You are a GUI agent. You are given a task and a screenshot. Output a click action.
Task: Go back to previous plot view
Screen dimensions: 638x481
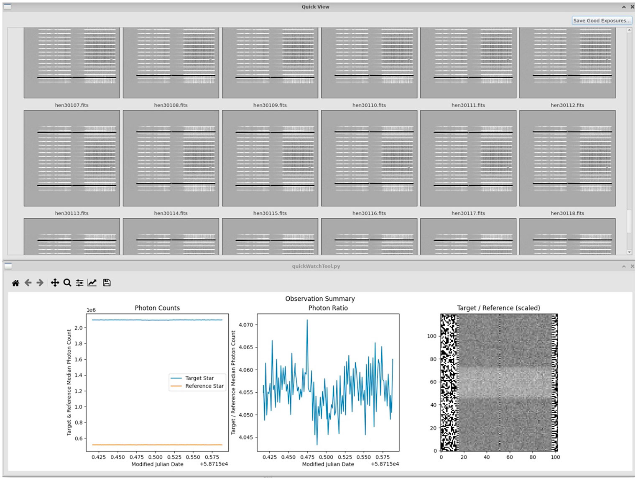coord(28,283)
